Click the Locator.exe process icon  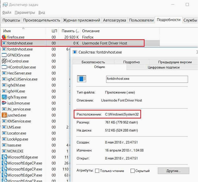4,133
